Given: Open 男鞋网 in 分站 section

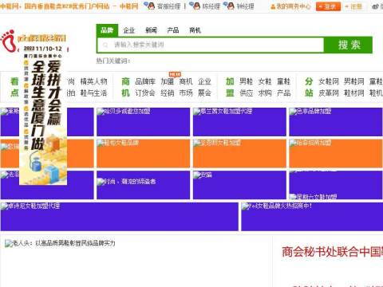Looking at the screenshot, I should pyautogui.click(x=354, y=81).
